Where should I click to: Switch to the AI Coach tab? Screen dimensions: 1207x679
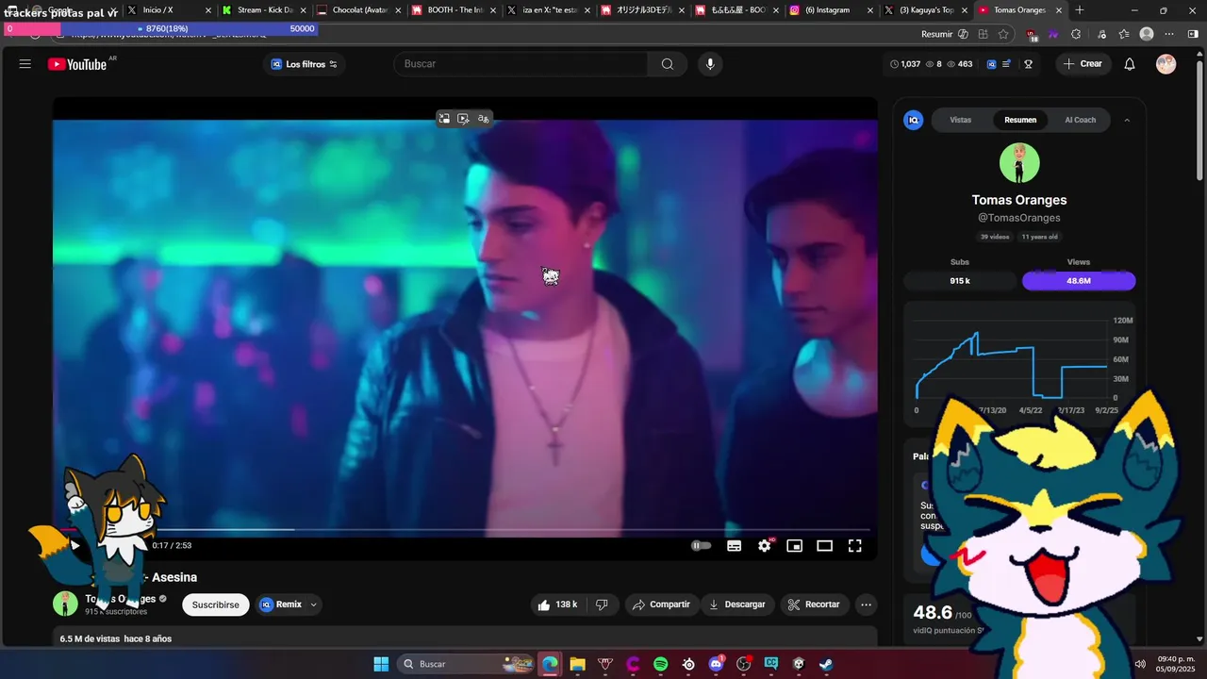point(1081,120)
